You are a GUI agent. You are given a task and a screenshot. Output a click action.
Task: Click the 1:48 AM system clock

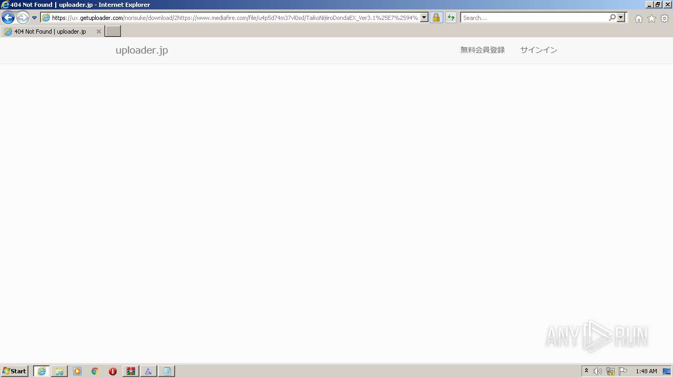point(646,371)
